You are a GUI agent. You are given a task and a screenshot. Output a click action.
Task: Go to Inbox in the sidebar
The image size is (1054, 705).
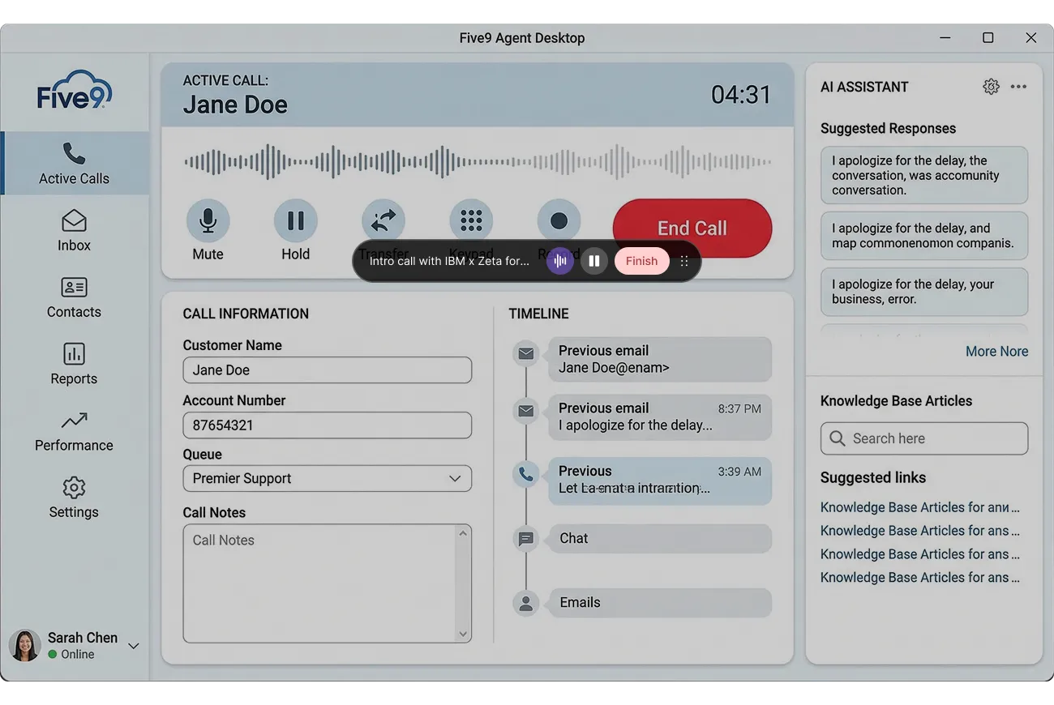[x=74, y=231]
